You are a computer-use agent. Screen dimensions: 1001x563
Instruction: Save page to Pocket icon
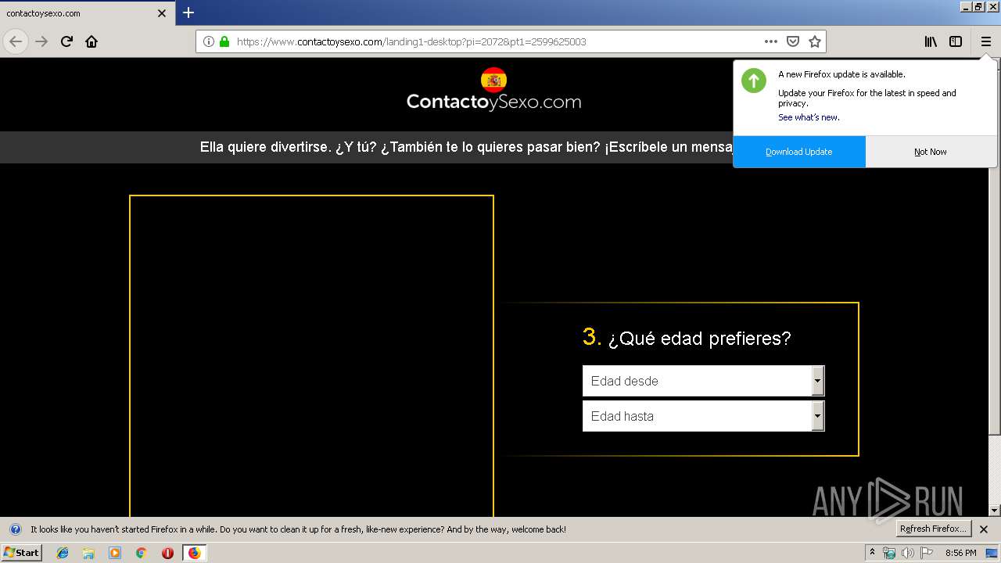coord(793,41)
